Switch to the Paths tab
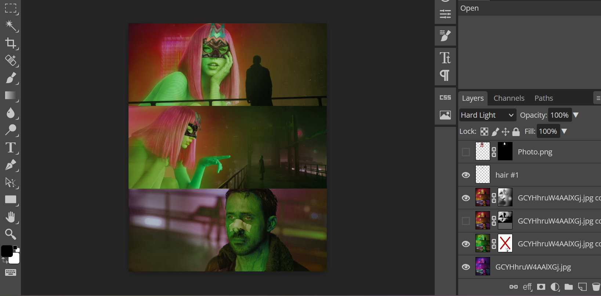Image resolution: width=601 pixels, height=296 pixels. coord(544,98)
